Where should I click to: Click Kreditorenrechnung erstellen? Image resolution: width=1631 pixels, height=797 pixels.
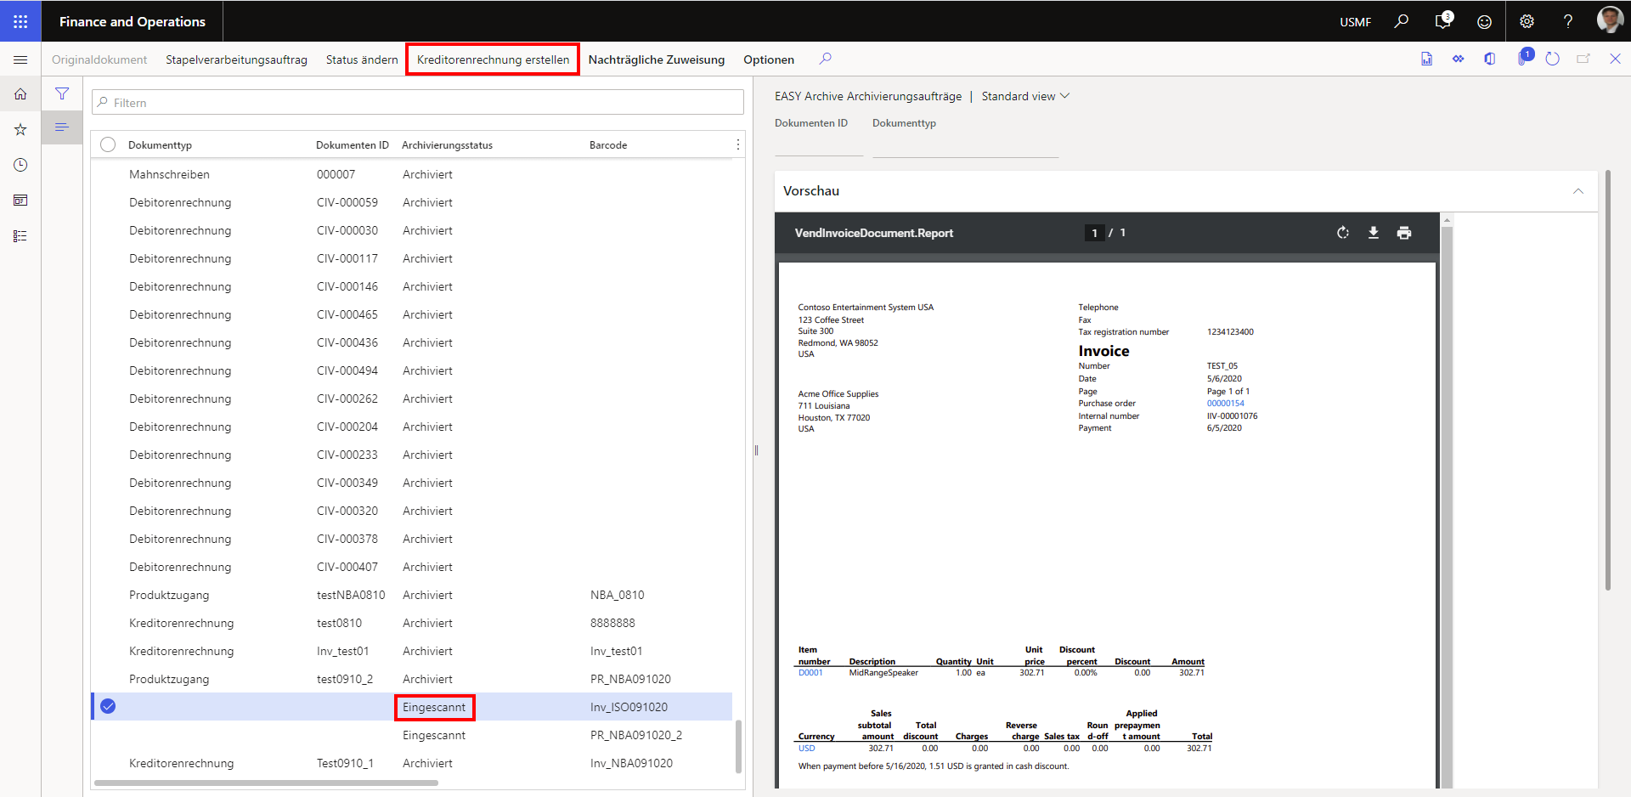[x=493, y=59]
